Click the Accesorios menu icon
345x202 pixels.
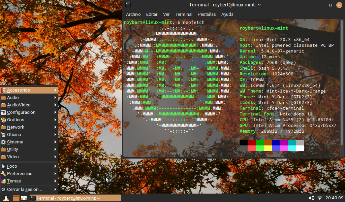pyautogui.click(x=3, y=90)
